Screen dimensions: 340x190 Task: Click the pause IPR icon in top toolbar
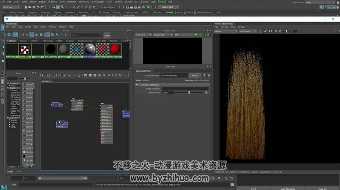pyautogui.click(x=148, y=7)
